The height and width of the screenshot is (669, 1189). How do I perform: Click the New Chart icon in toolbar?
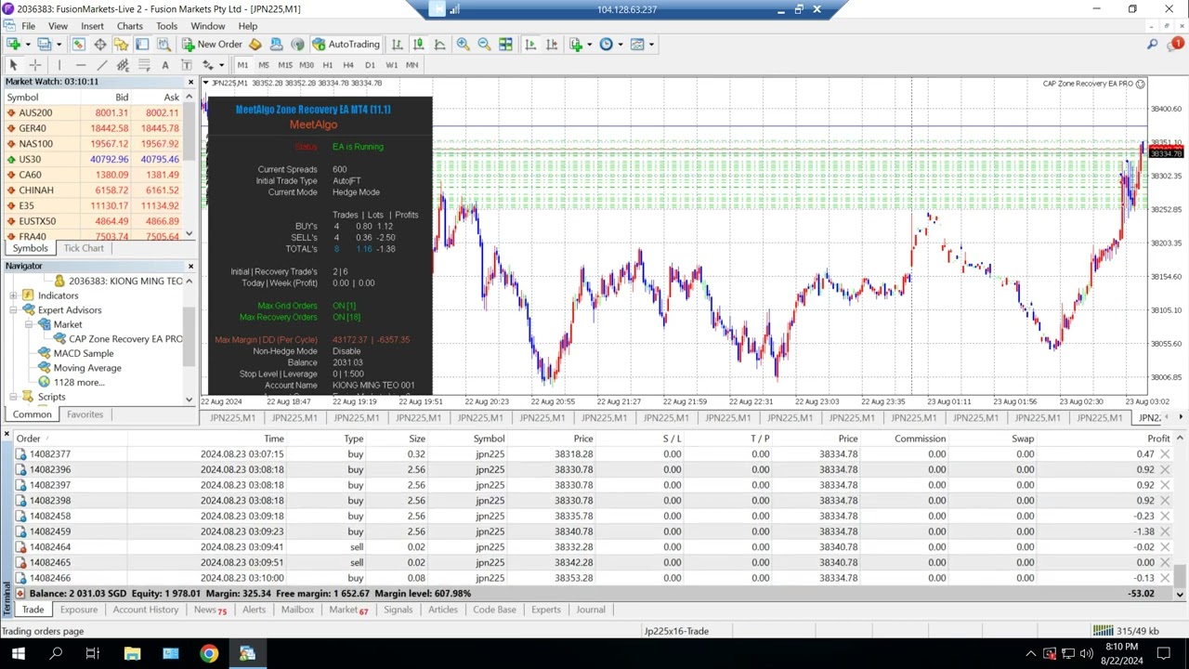point(13,44)
